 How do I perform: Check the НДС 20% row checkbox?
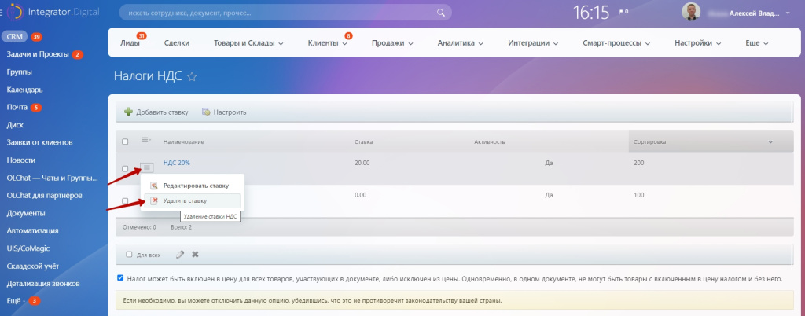[x=125, y=168]
